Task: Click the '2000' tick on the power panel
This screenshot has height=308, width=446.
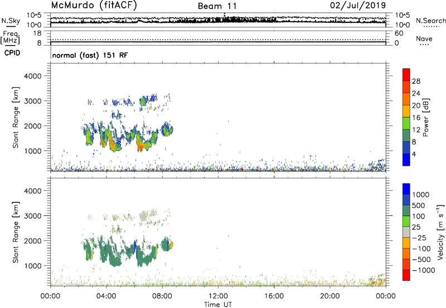Action: click(33, 126)
